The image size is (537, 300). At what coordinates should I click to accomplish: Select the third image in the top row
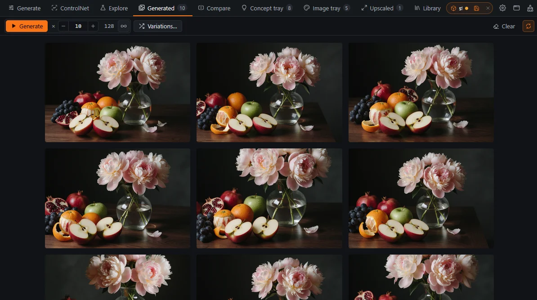(421, 92)
